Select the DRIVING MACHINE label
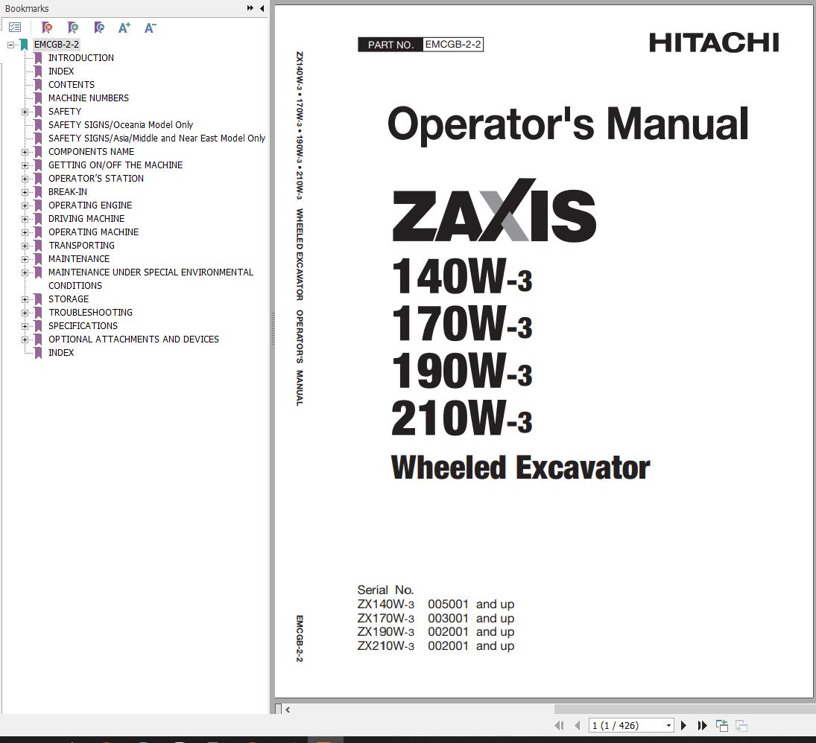The width and height of the screenshot is (816, 743). (x=86, y=218)
